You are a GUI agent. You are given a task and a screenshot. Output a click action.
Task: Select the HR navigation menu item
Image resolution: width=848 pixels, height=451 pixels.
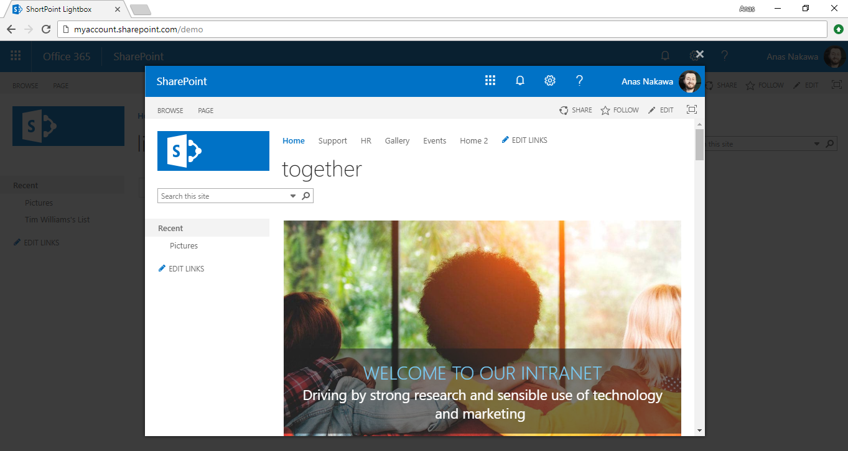[366, 140]
